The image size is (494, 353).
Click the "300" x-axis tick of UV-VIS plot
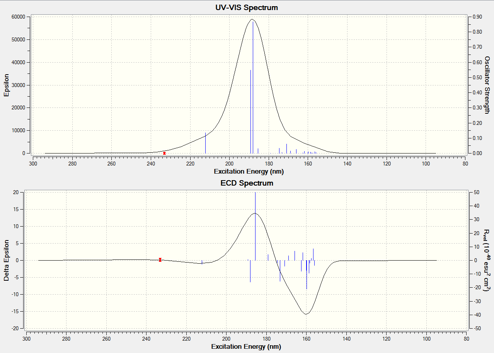click(x=33, y=164)
